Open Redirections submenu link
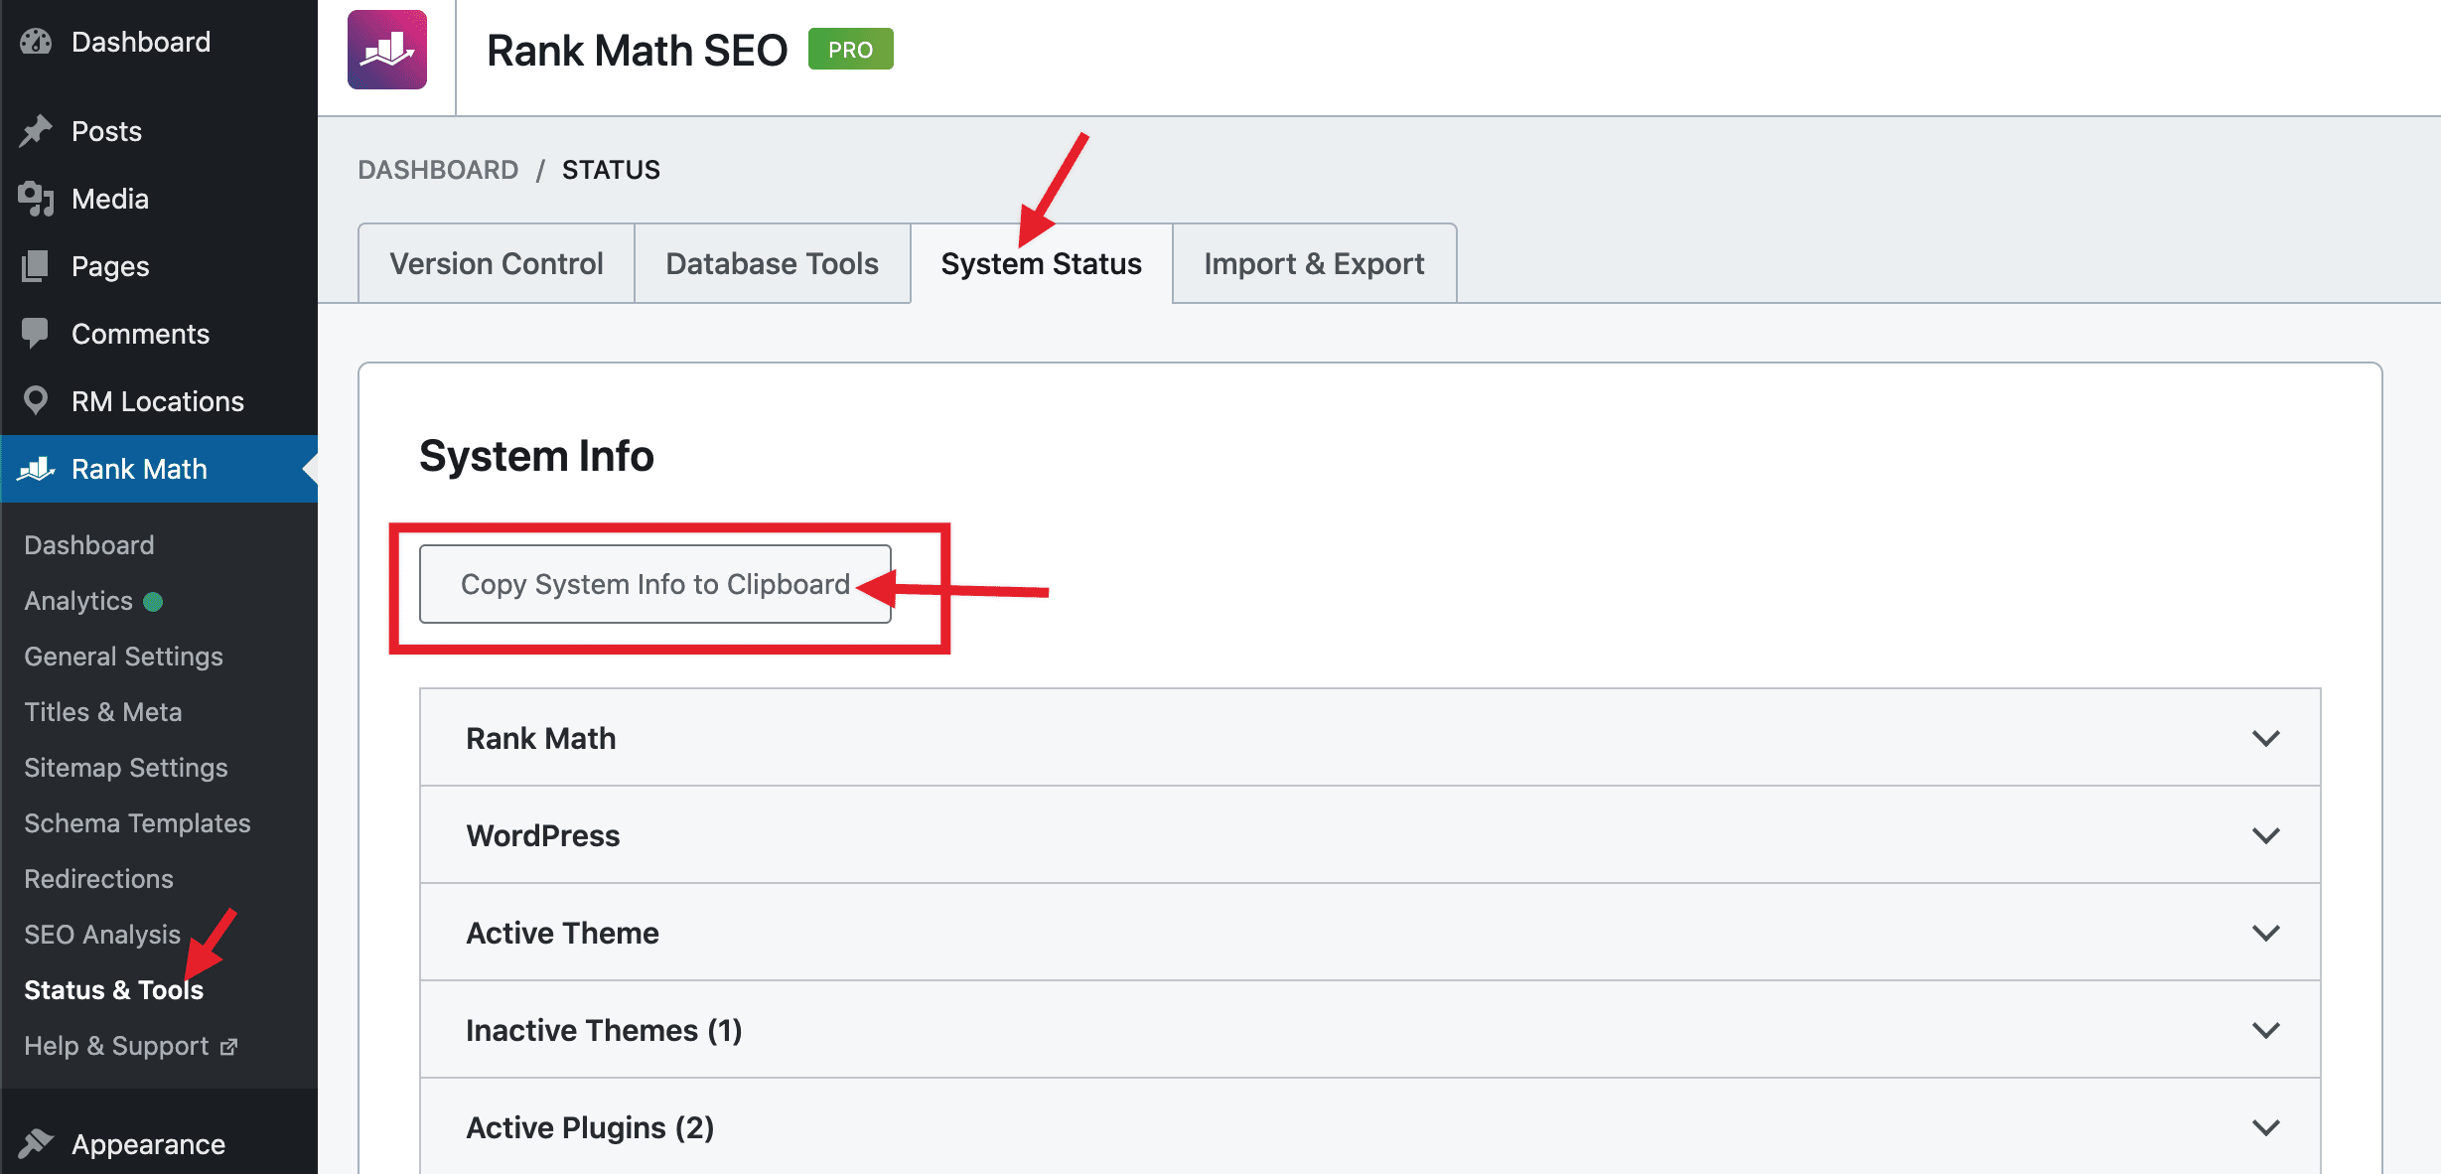 98,879
